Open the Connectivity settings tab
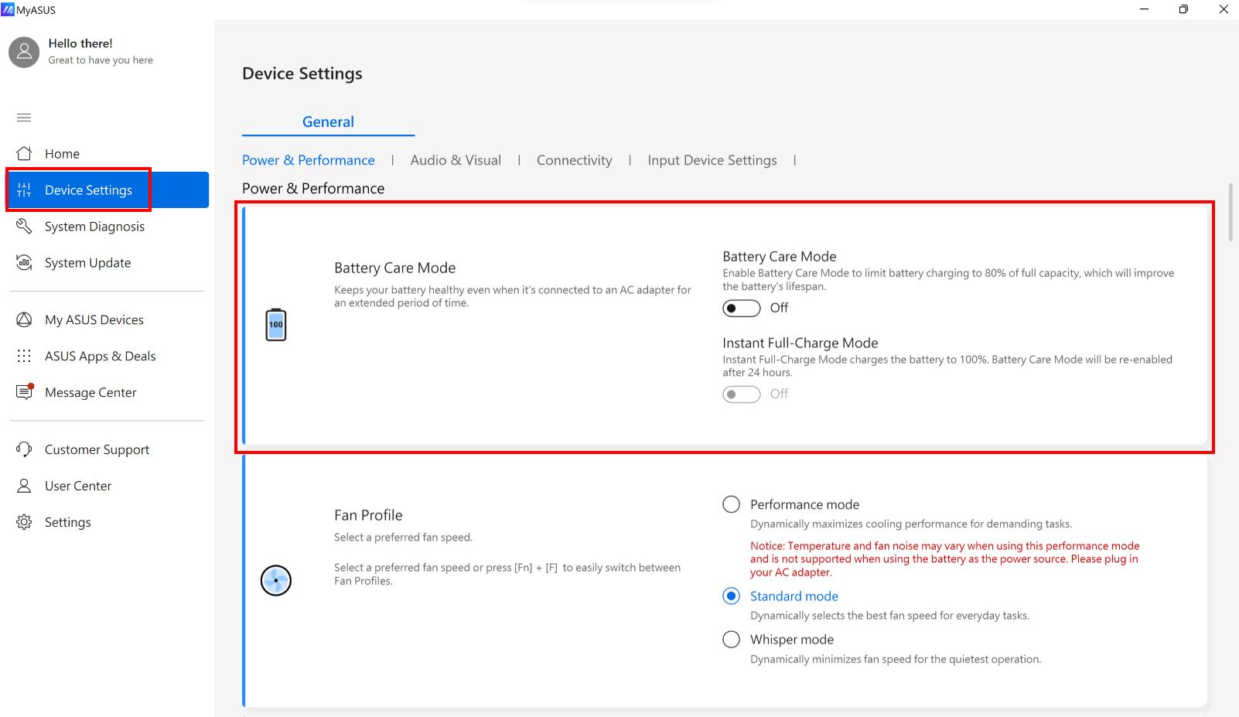Image resolution: width=1239 pixels, height=717 pixels. [x=574, y=160]
